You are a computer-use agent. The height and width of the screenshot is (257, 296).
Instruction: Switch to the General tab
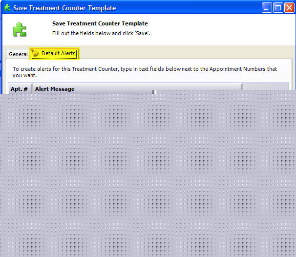click(x=18, y=54)
